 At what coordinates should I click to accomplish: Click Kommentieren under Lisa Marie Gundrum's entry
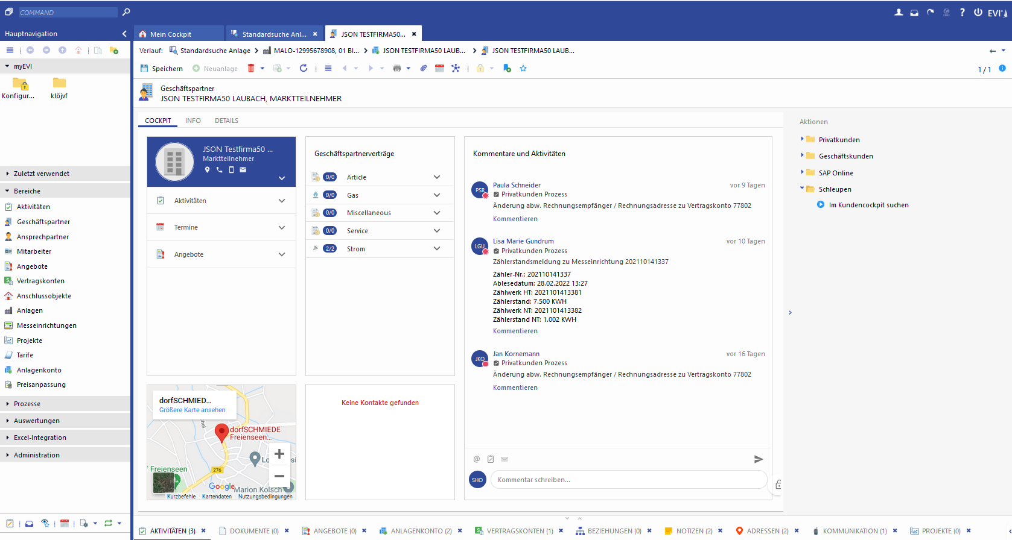tap(515, 331)
